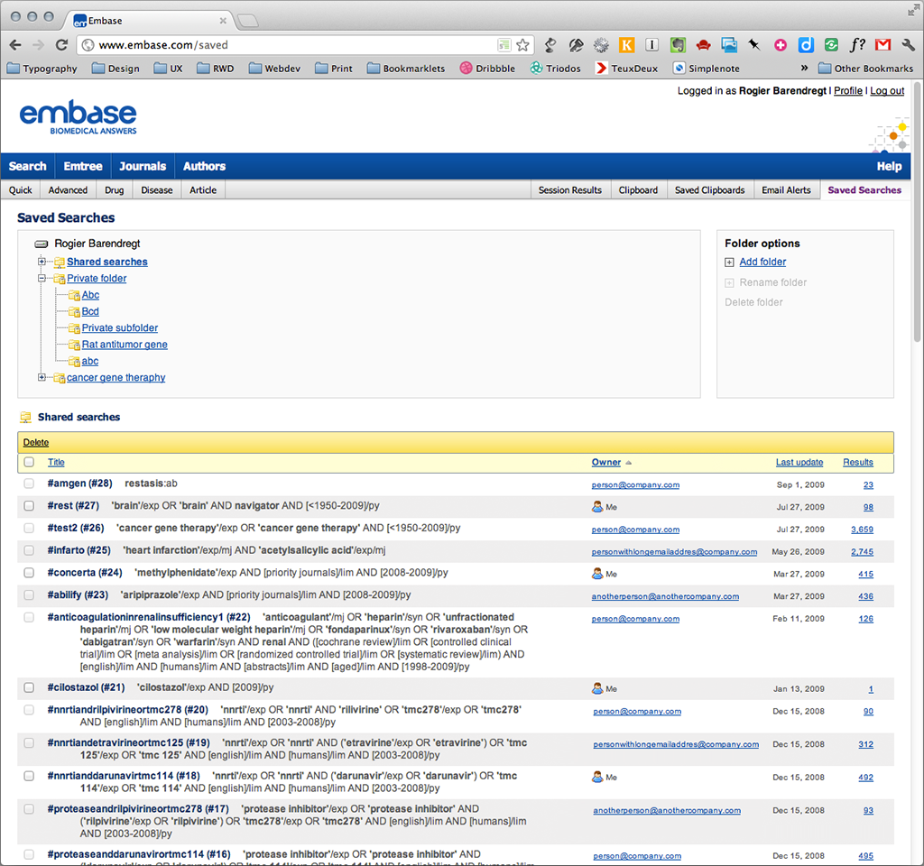This screenshot has width=924, height=866.
Task: Open the TeuxDeux bookmark
Action: tap(626, 69)
